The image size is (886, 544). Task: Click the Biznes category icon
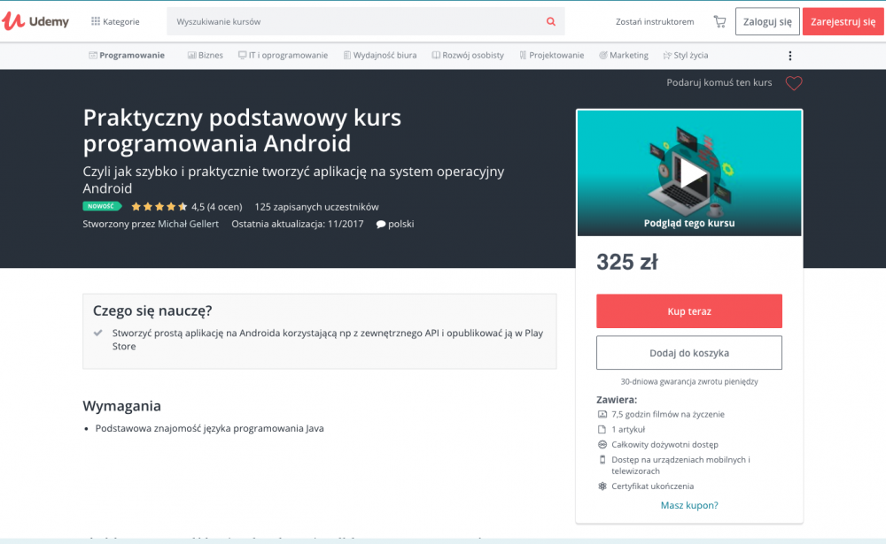[x=191, y=56]
